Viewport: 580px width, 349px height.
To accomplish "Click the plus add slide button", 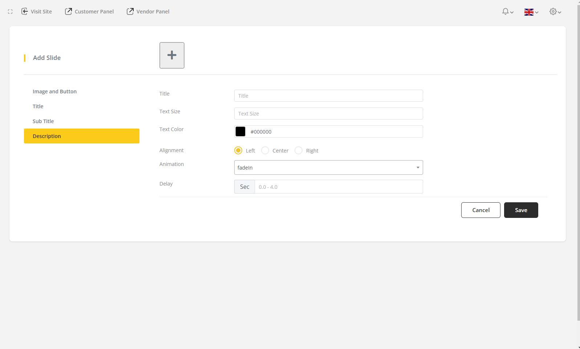I will coord(172,55).
